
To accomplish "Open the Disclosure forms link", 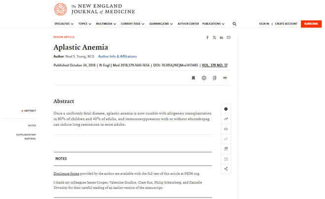I will pyautogui.click(x=66, y=173).
